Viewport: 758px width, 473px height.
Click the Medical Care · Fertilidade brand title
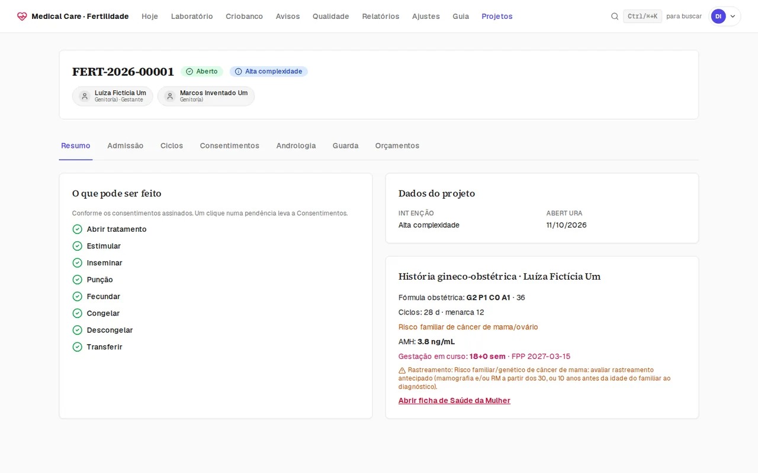coord(80,17)
